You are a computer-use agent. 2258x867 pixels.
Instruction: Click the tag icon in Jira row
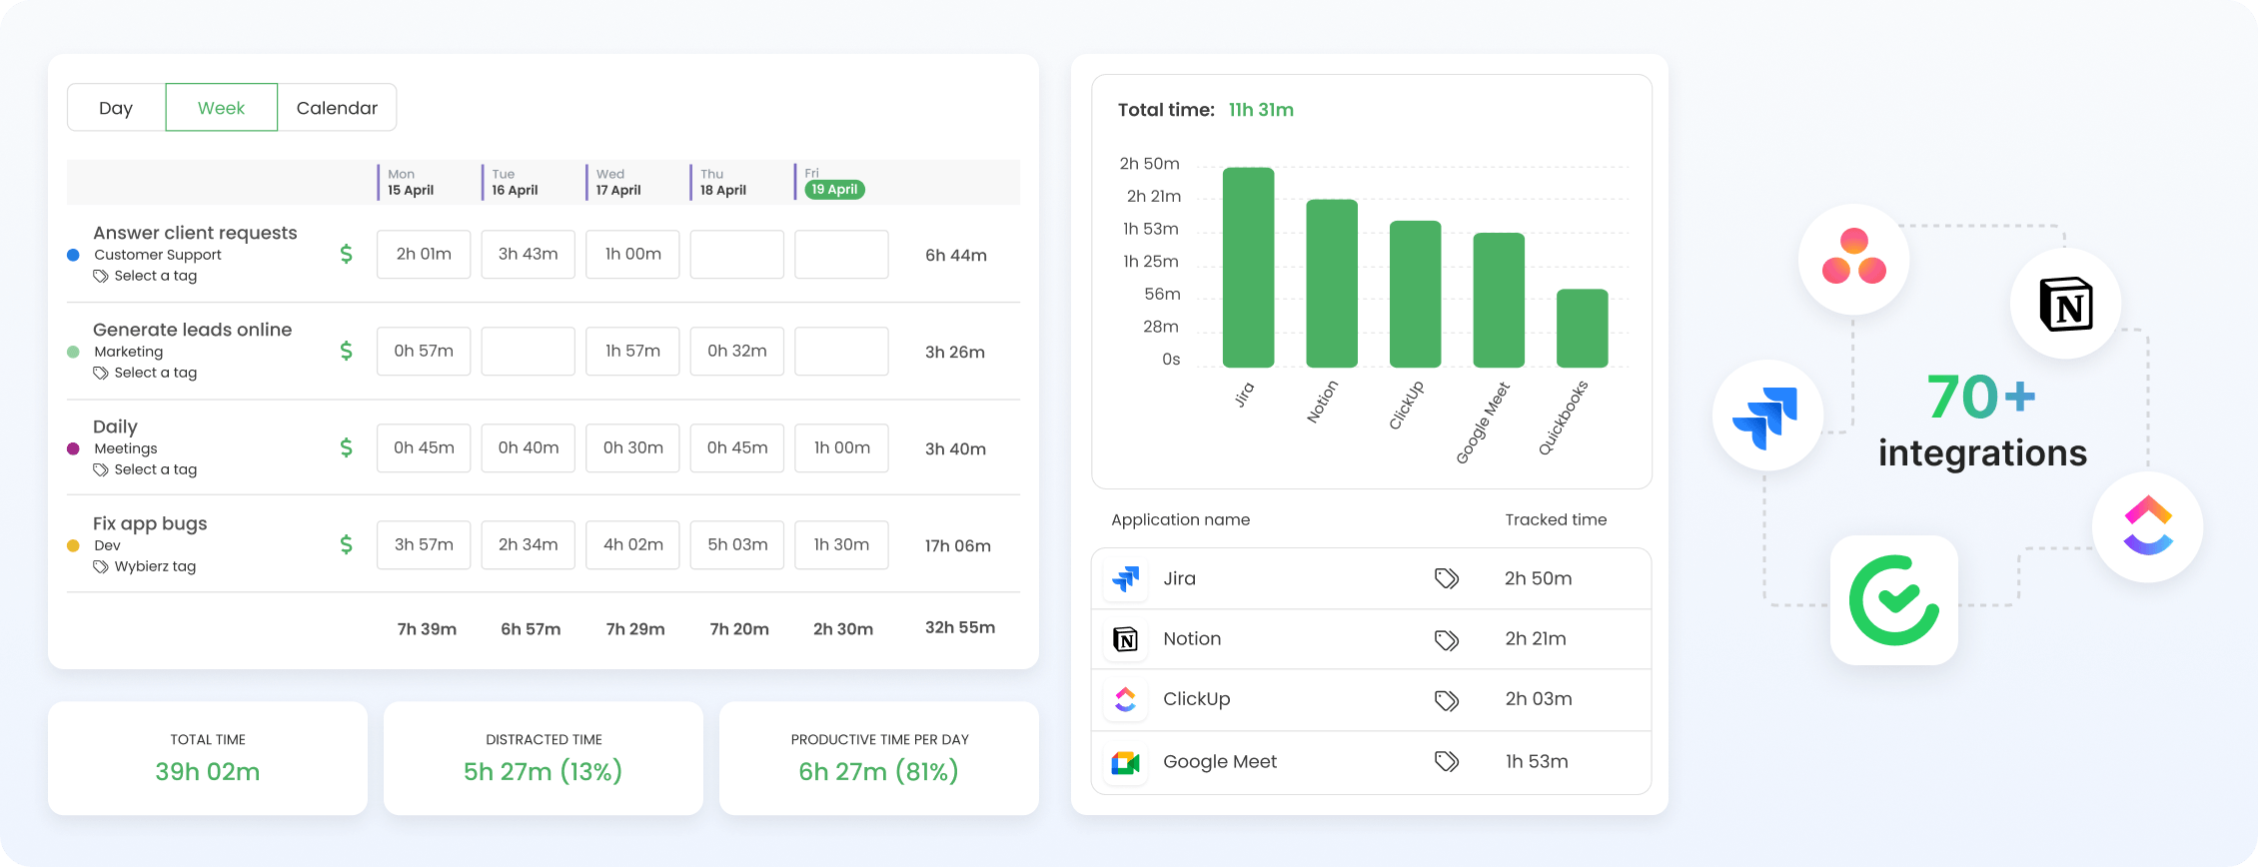(1446, 578)
